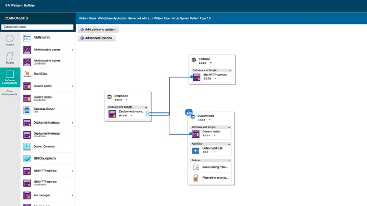This screenshot has width=367, height=206.
Task: Collapse DmgrNode Software and Scripts section
Action: point(146,108)
